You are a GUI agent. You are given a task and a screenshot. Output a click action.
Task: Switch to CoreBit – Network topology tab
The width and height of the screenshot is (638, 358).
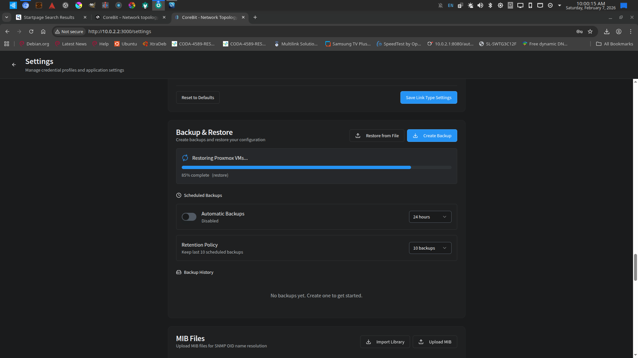(x=130, y=17)
